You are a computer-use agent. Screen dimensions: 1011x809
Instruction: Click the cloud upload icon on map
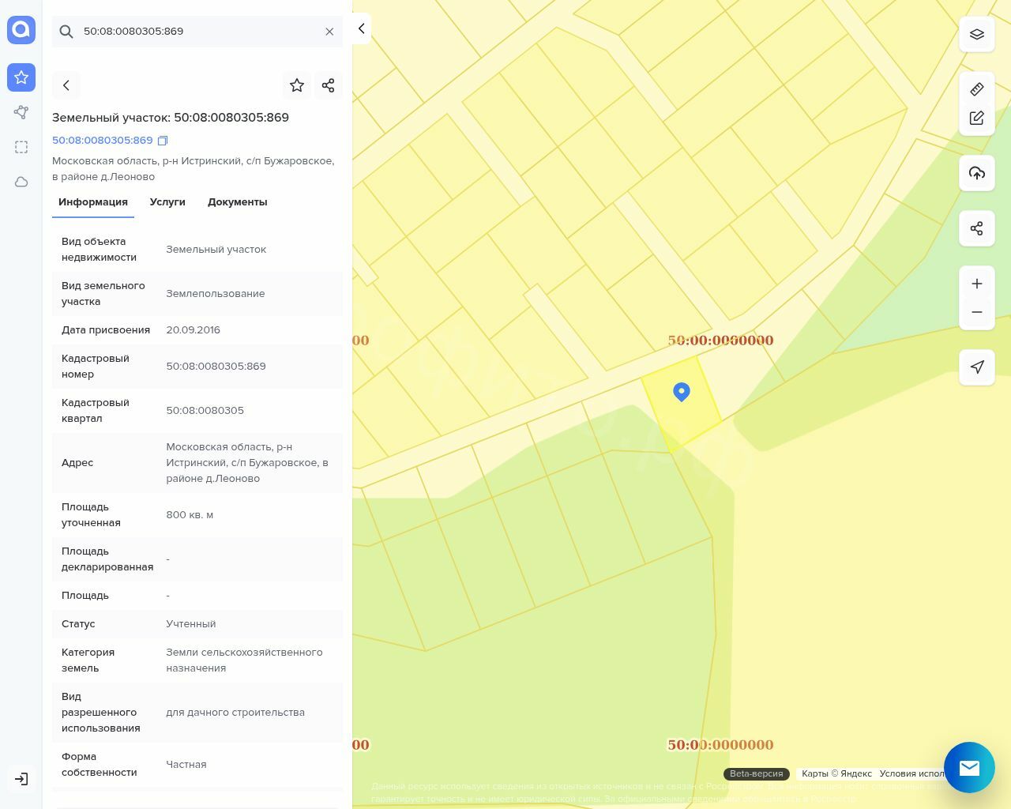pyautogui.click(x=976, y=173)
